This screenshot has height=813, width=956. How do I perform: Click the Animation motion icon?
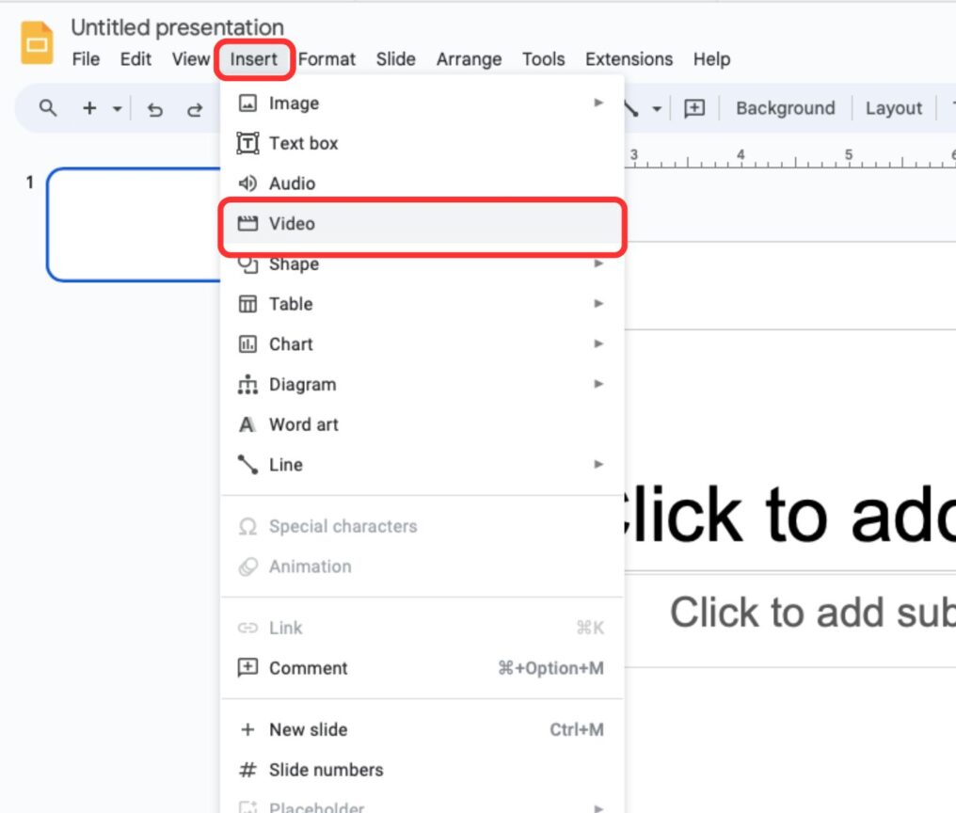(247, 566)
